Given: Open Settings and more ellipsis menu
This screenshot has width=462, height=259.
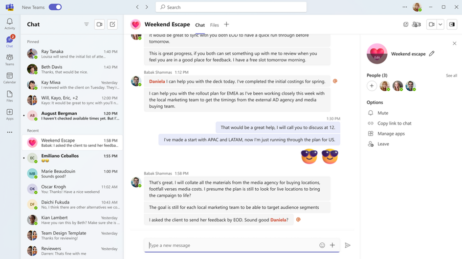Looking at the screenshot, I should (x=404, y=7).
